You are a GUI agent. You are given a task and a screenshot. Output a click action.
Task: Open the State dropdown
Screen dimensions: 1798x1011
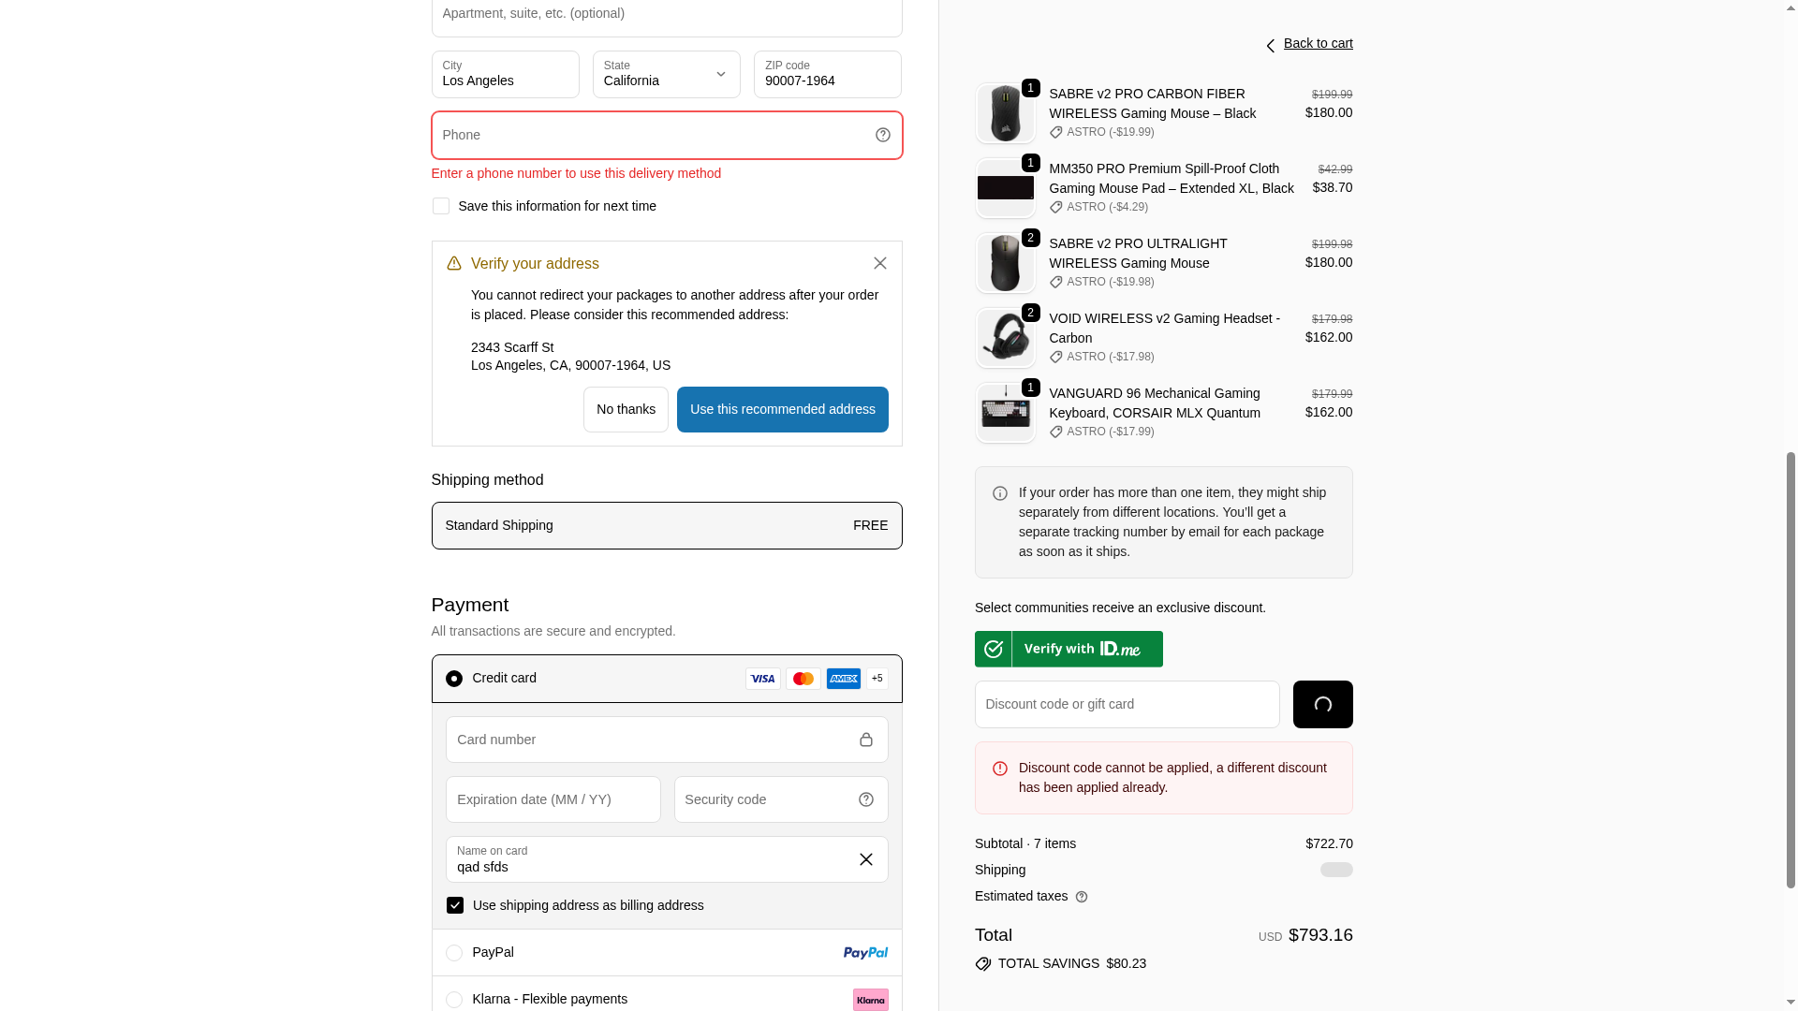(x=666, y=75)
